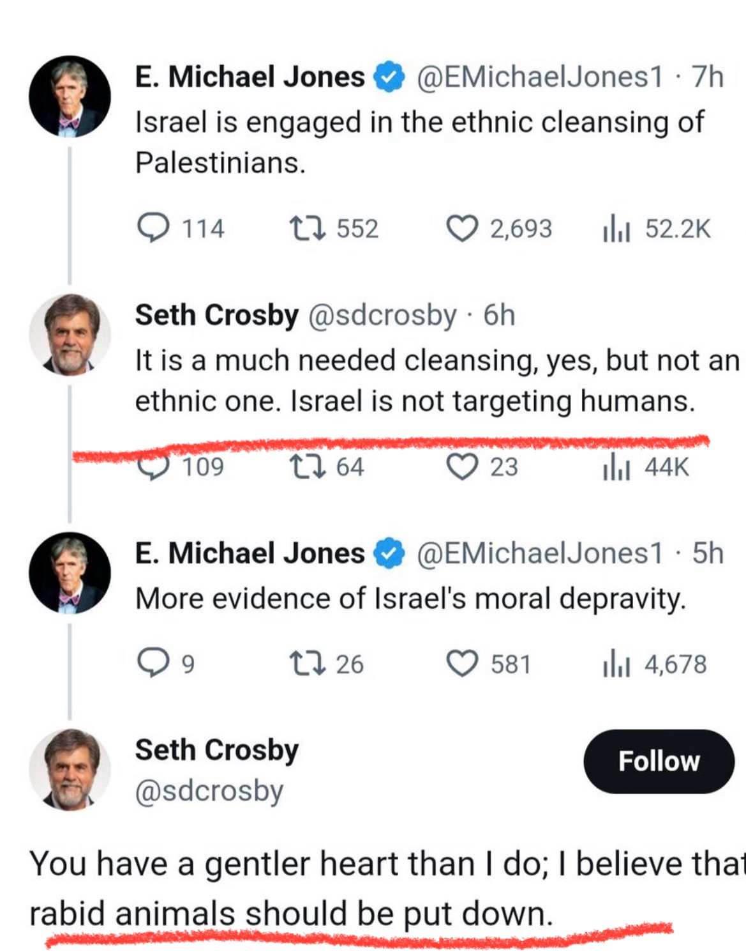746x952 pixels.
Task: Click Seth Crosby name next to Follow button
Action: [216, 749]
